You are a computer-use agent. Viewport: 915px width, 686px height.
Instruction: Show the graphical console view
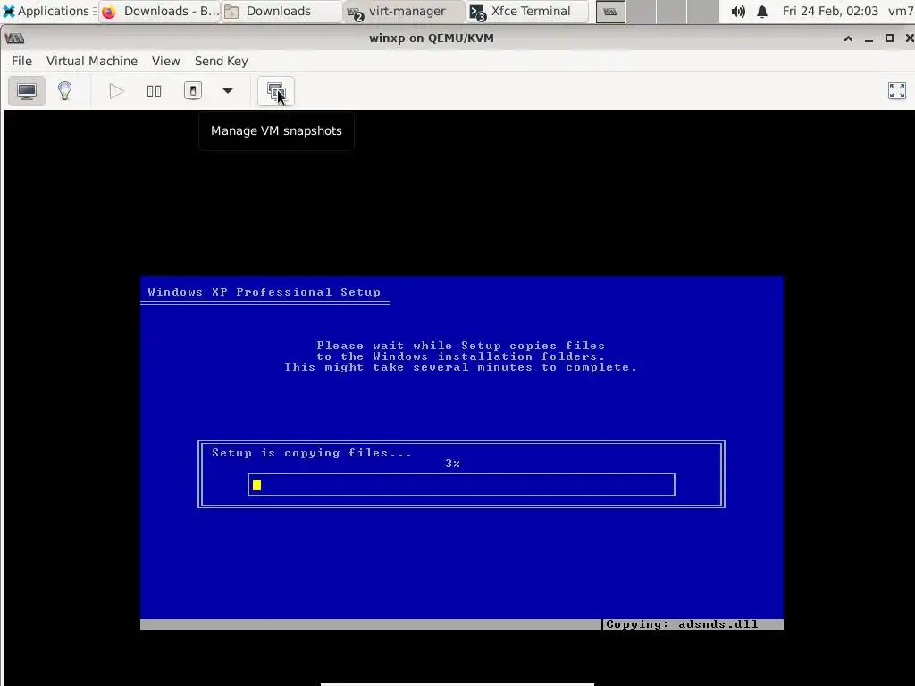point(27,91)
